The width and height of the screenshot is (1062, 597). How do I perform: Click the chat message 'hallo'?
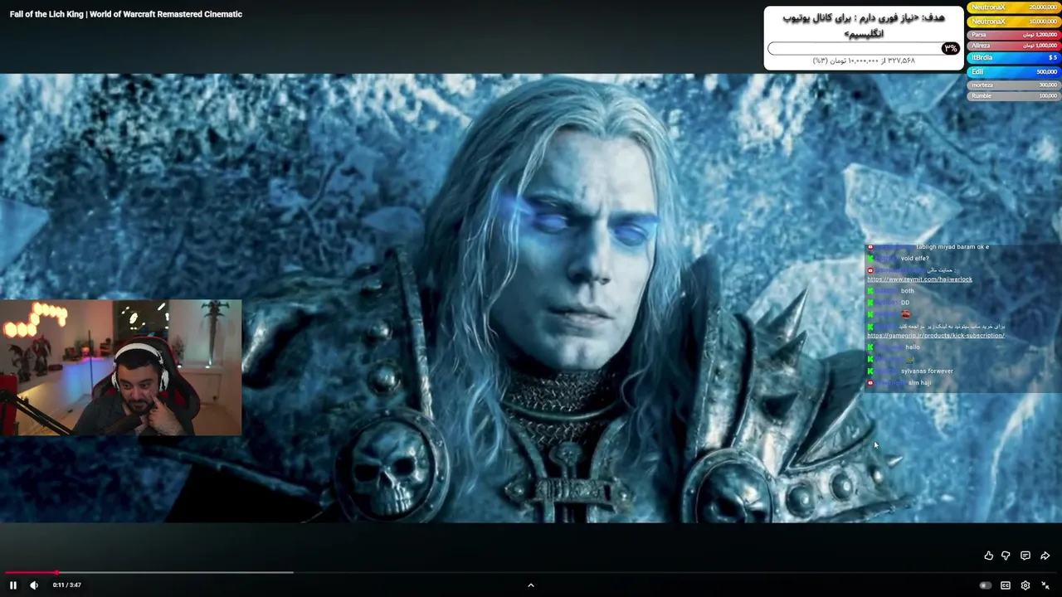[x=913, y=347]
